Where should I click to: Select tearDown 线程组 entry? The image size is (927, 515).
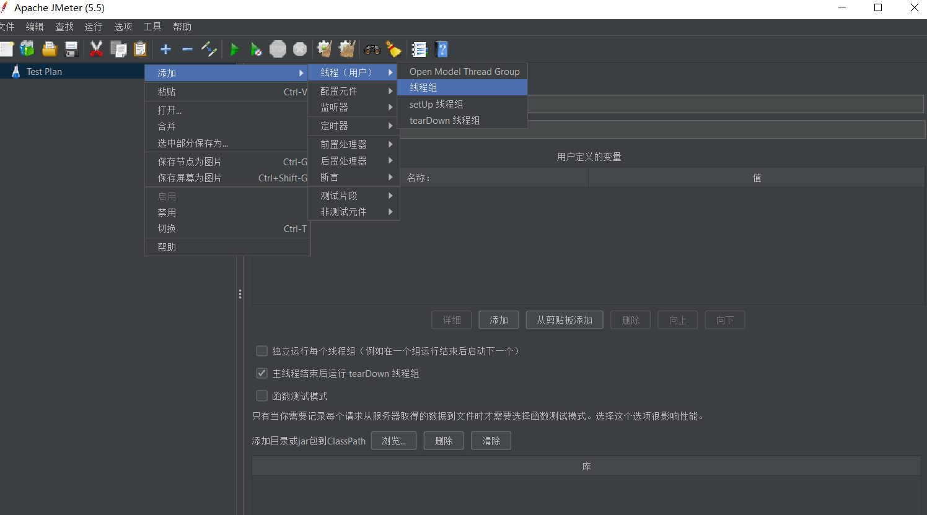click(x=462, y=120)
